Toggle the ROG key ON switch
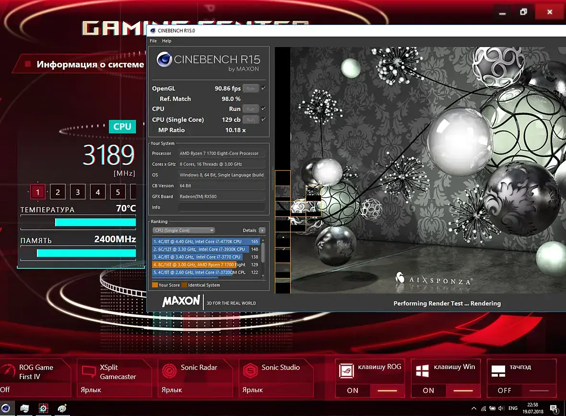566x416 pixels. click(370, 391)
